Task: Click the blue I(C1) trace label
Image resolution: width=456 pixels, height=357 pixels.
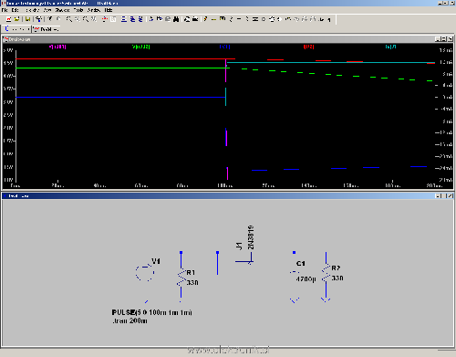Action: point(224,47)
